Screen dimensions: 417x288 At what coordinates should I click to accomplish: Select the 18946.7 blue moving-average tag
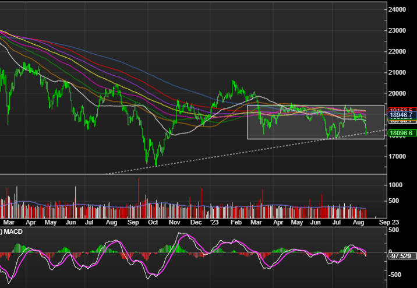click(402, 115)
